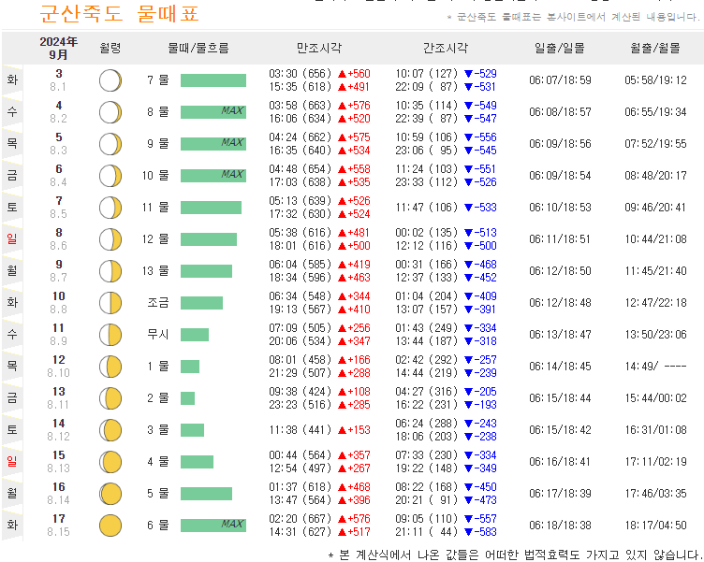
Task: Click the 일출/일몰 column header
Action: (560, 48)
